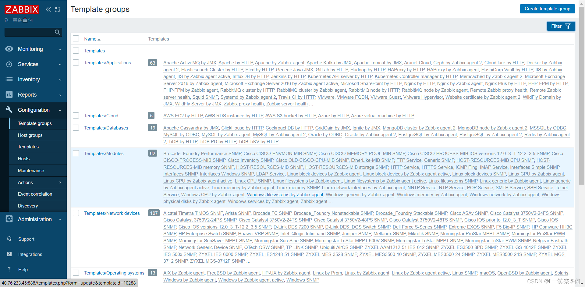Open Maintenance menu item

pyautogui.click(x=38, y=170)
